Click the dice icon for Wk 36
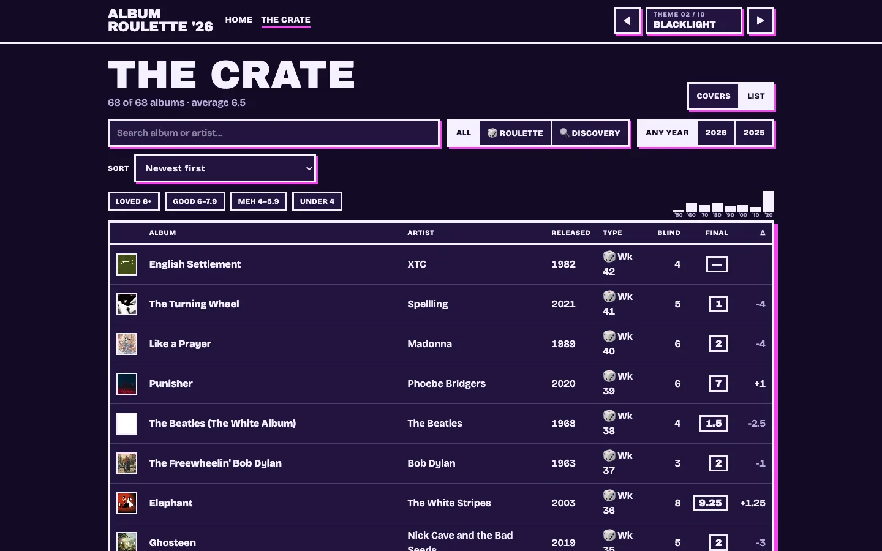This screenshot has width=882, height=551. coord(609,495)
